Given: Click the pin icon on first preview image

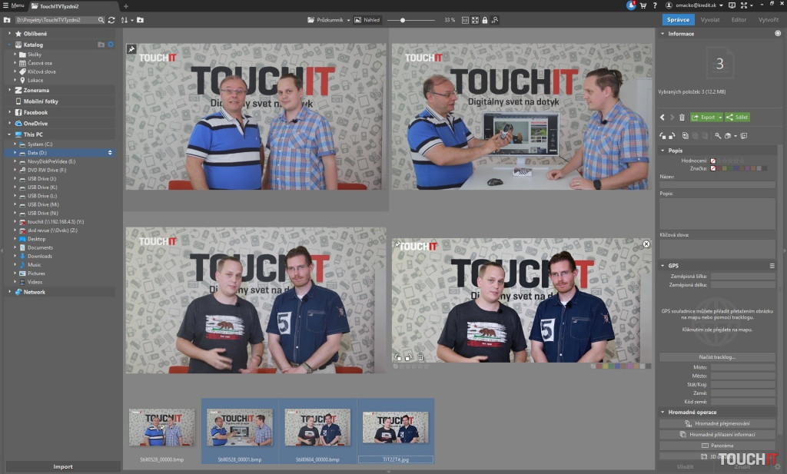Looking at the screenshot, I should 131,49.
